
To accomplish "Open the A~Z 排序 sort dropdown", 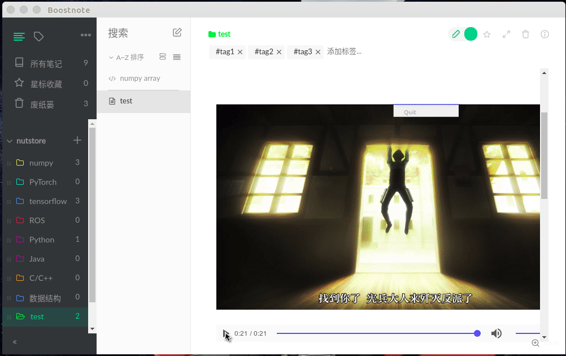I will coord(127,58).
